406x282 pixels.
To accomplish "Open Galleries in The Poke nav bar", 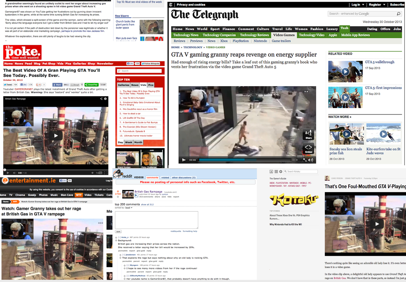I will (x=79, y=64).
